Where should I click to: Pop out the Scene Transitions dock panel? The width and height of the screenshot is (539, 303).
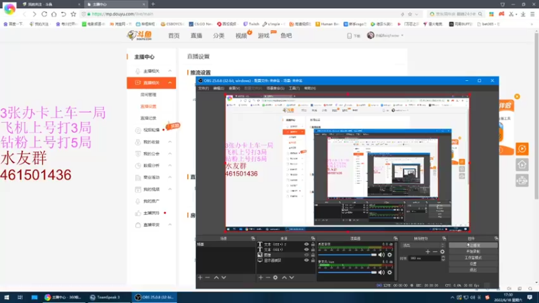tap(444, 238)
